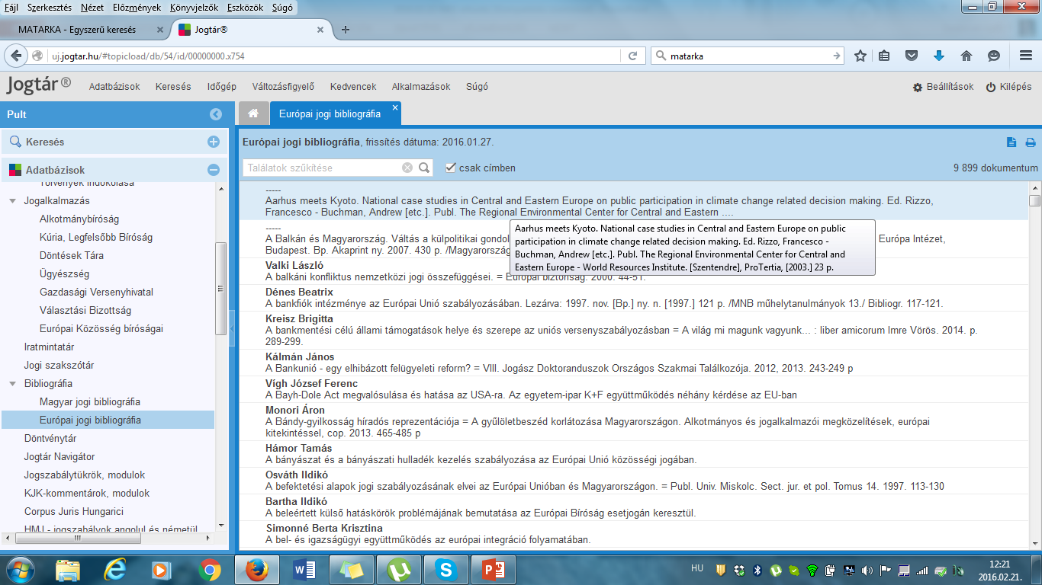Open the Kedvencek menu
This screenshot has height=585, width=1042.
click(x=353, y=87)
